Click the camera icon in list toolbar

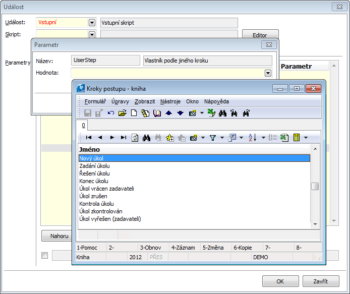pyautogui.click(x=194, y=138)
